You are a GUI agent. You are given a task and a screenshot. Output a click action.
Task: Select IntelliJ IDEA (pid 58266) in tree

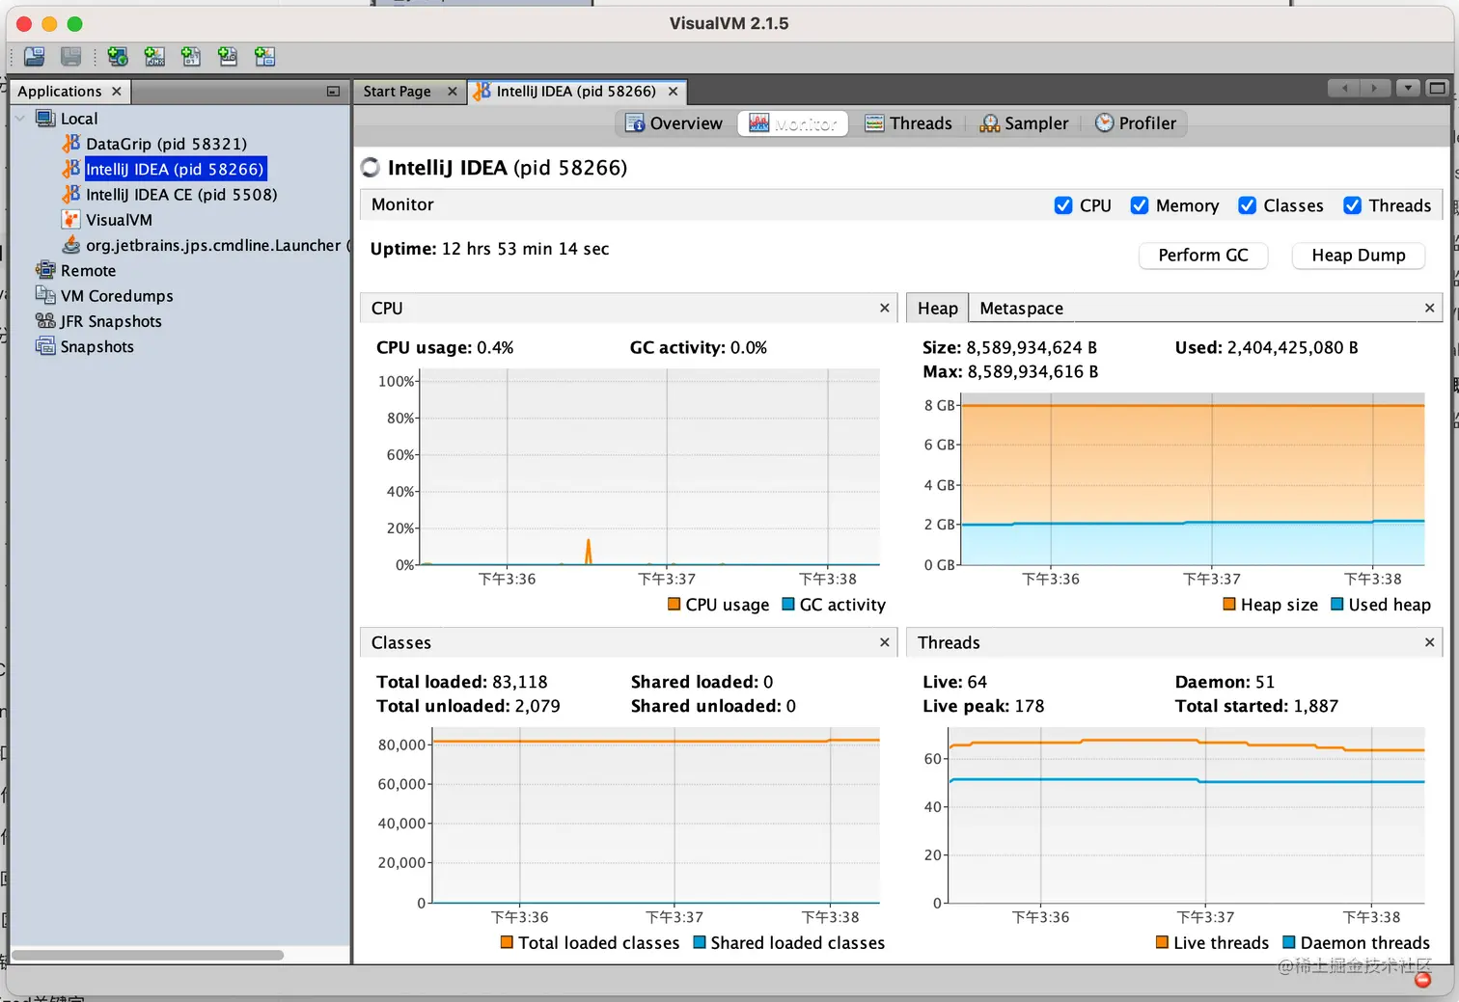point(175,169)
